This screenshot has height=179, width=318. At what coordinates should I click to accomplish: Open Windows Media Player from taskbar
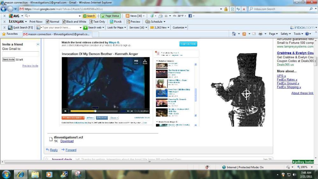tap(49, 174)
